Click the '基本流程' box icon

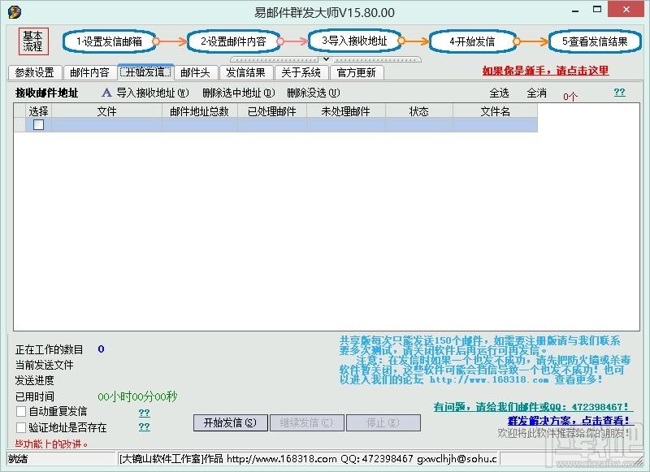point(32,41)
